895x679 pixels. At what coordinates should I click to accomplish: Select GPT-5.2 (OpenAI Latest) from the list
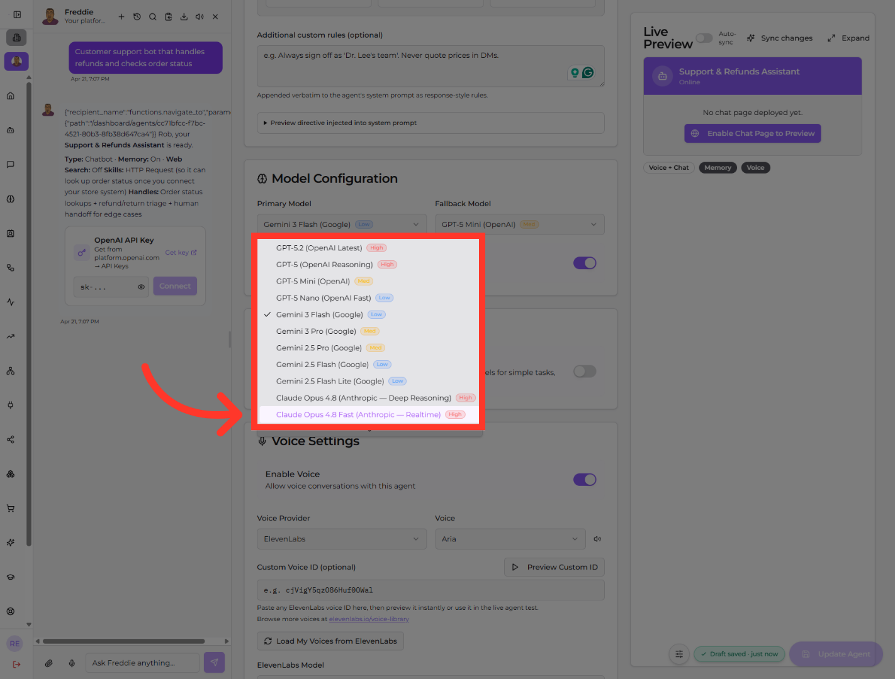pos(369,248)
